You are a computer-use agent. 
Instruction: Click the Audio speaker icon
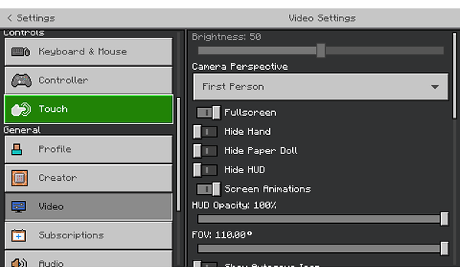pyautogui.click(x=19, y=262)
